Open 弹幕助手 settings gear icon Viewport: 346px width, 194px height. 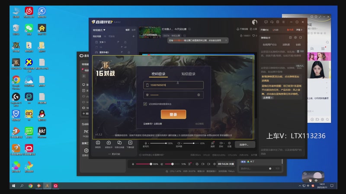295,38
